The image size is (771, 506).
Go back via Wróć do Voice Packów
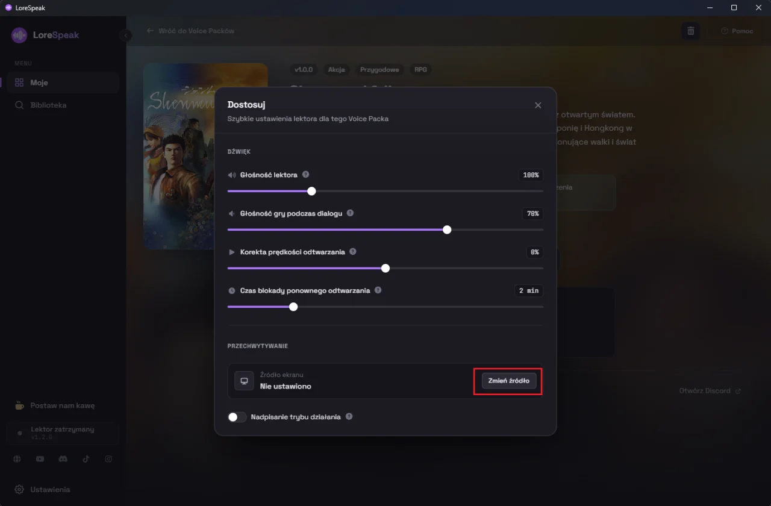[x=190, y=31]
